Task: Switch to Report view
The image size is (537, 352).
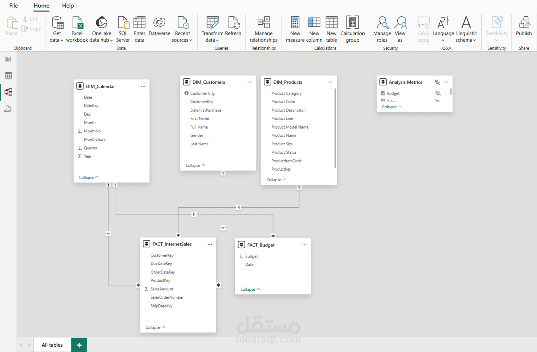Action: click(9, 59)
